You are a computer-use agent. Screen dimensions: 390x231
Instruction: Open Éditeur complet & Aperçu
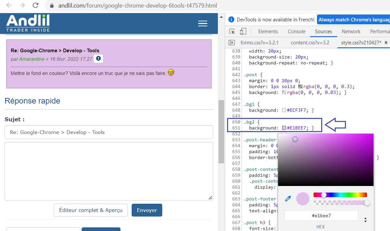pyautogui.click(x=91, y=210)
